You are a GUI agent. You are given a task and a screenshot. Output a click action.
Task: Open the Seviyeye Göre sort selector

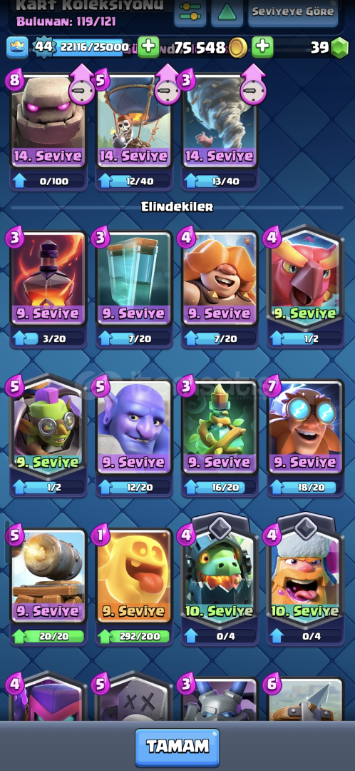[x=293, y=12]
